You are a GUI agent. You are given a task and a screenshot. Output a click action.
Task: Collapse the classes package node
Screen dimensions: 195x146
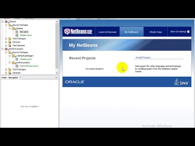9,28
